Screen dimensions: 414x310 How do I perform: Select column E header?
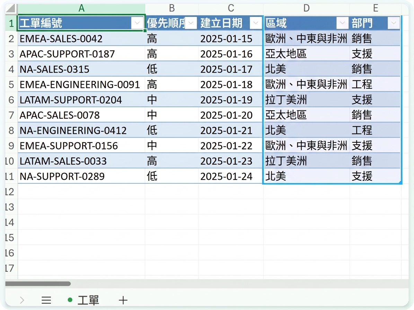[376, 8]
